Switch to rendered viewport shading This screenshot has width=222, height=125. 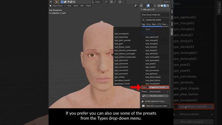click(168, 6)
